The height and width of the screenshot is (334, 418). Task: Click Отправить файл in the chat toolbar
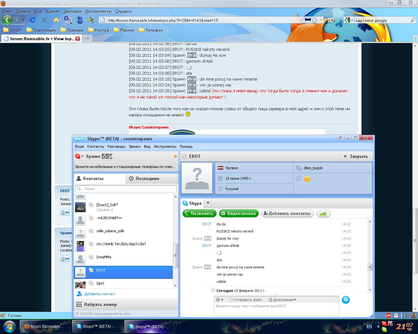pos(246,300)
